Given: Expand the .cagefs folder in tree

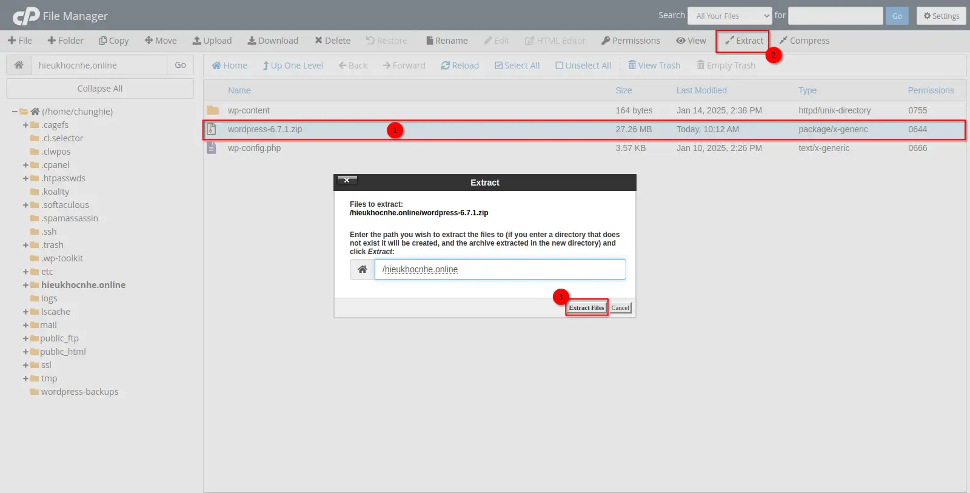Looking at the screenshot, I should click(25, 125).
